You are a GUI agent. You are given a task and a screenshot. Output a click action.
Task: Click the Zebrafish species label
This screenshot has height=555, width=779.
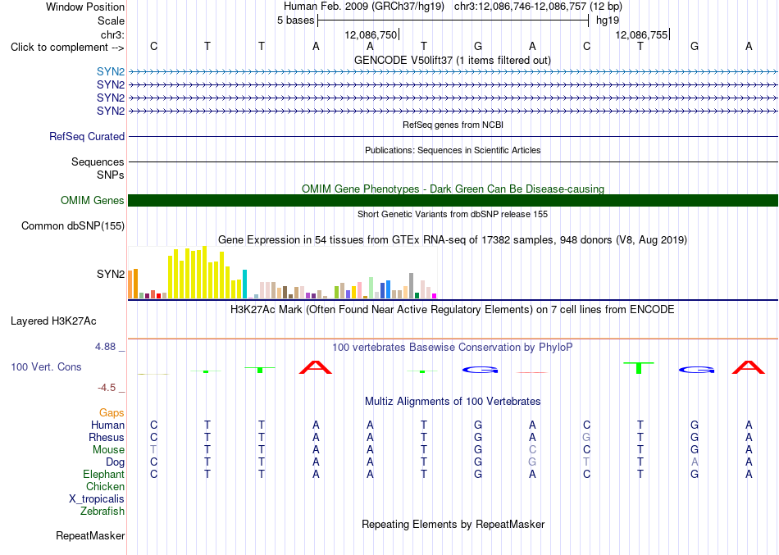coord(102,511)
